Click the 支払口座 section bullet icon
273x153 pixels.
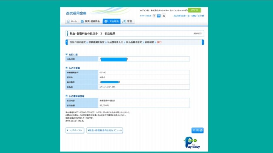coord(66,55)
